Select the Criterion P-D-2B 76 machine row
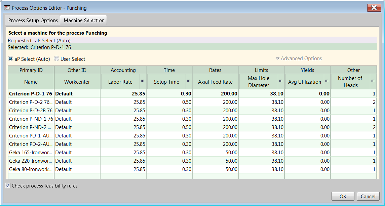 (x=192, y=110)
